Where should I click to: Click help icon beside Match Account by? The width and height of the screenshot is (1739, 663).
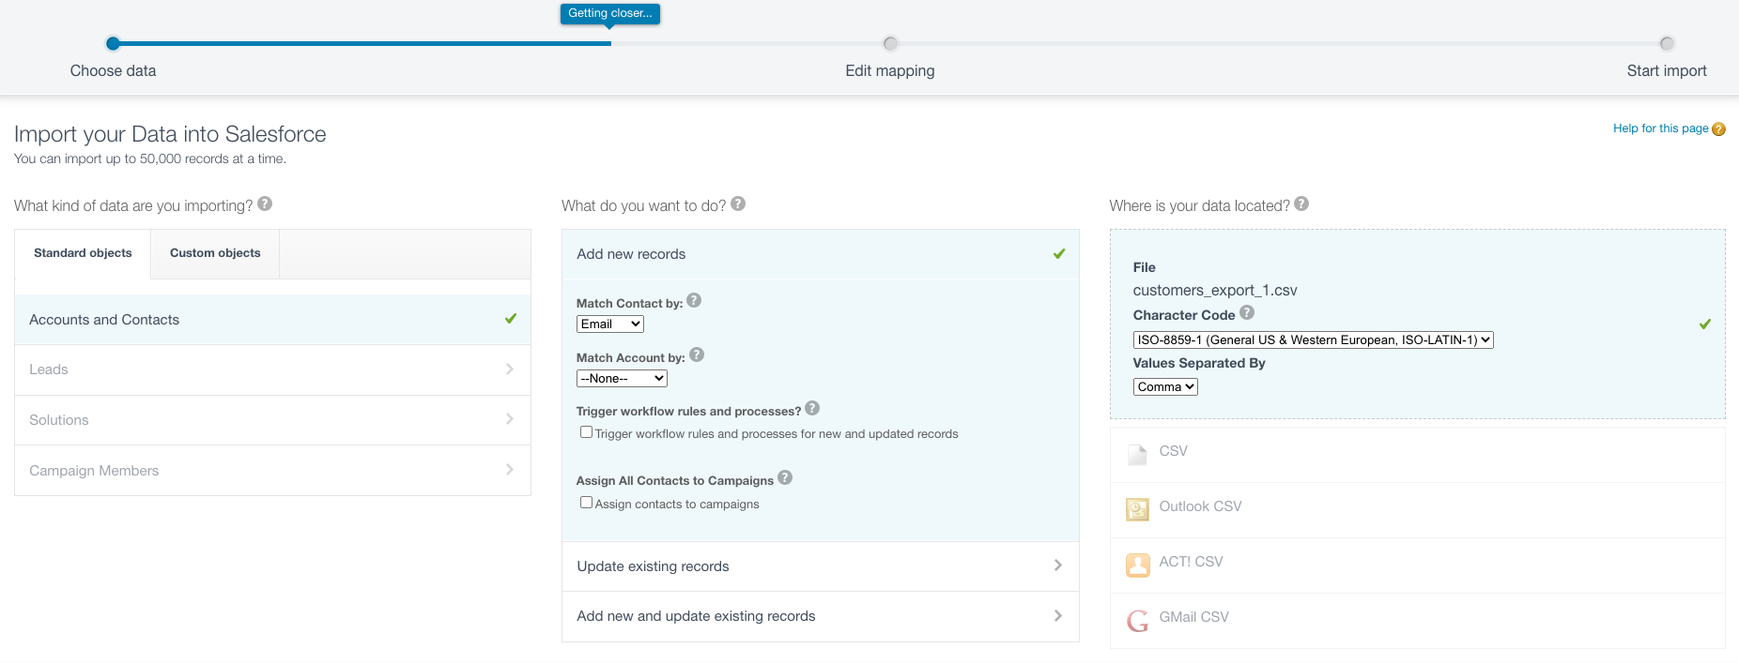pyautogui.click(x=697, y=355)
